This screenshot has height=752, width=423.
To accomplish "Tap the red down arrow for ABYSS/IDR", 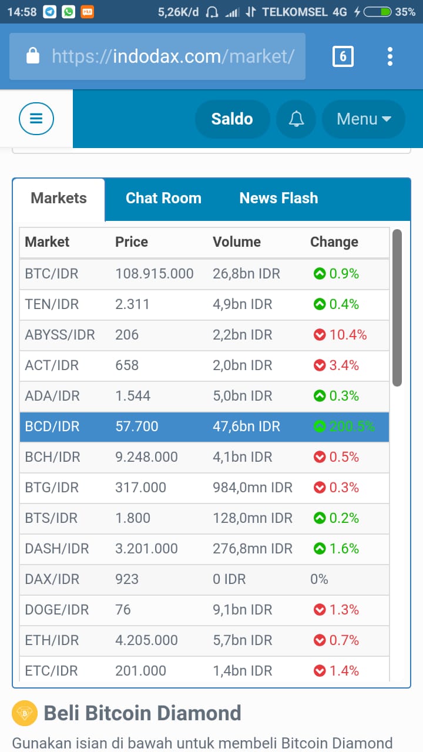I will [320, 335].
